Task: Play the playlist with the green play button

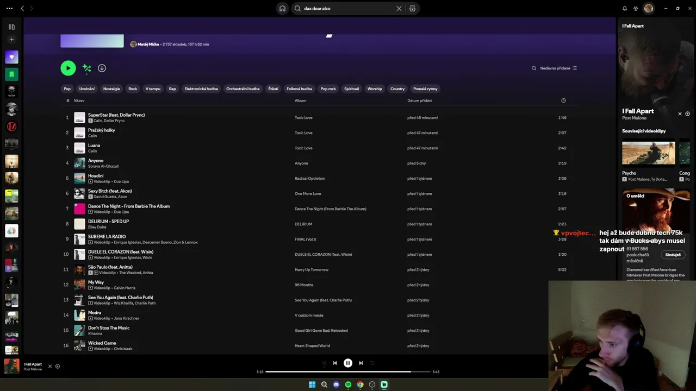Action: coord(68,68)
